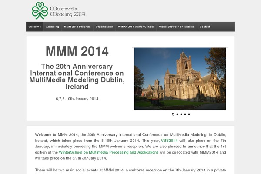Show the third slide via dot
Viewport: 261px width, 174px height.
(x=181, y=114)
